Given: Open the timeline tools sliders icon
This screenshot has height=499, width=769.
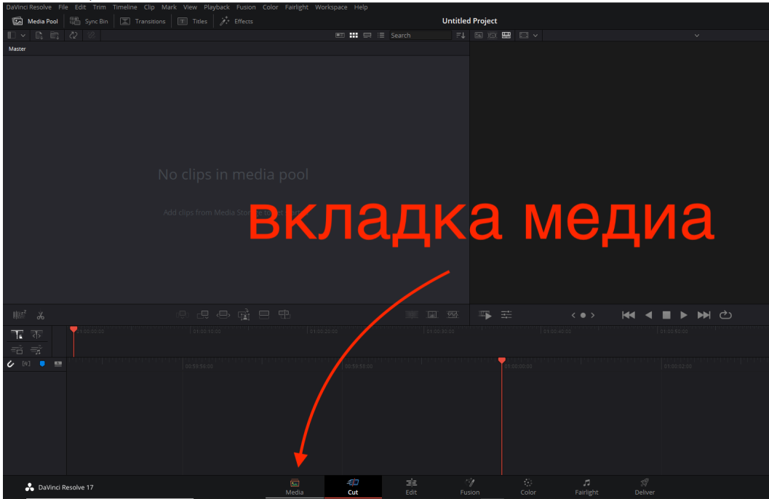Looking at the screenshot, I should [x=506, y=315].
